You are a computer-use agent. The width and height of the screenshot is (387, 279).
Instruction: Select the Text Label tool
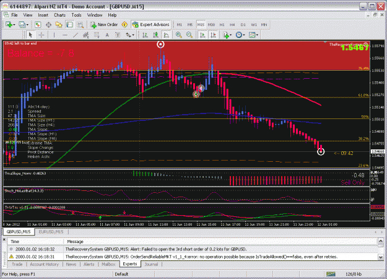[118, 35]
